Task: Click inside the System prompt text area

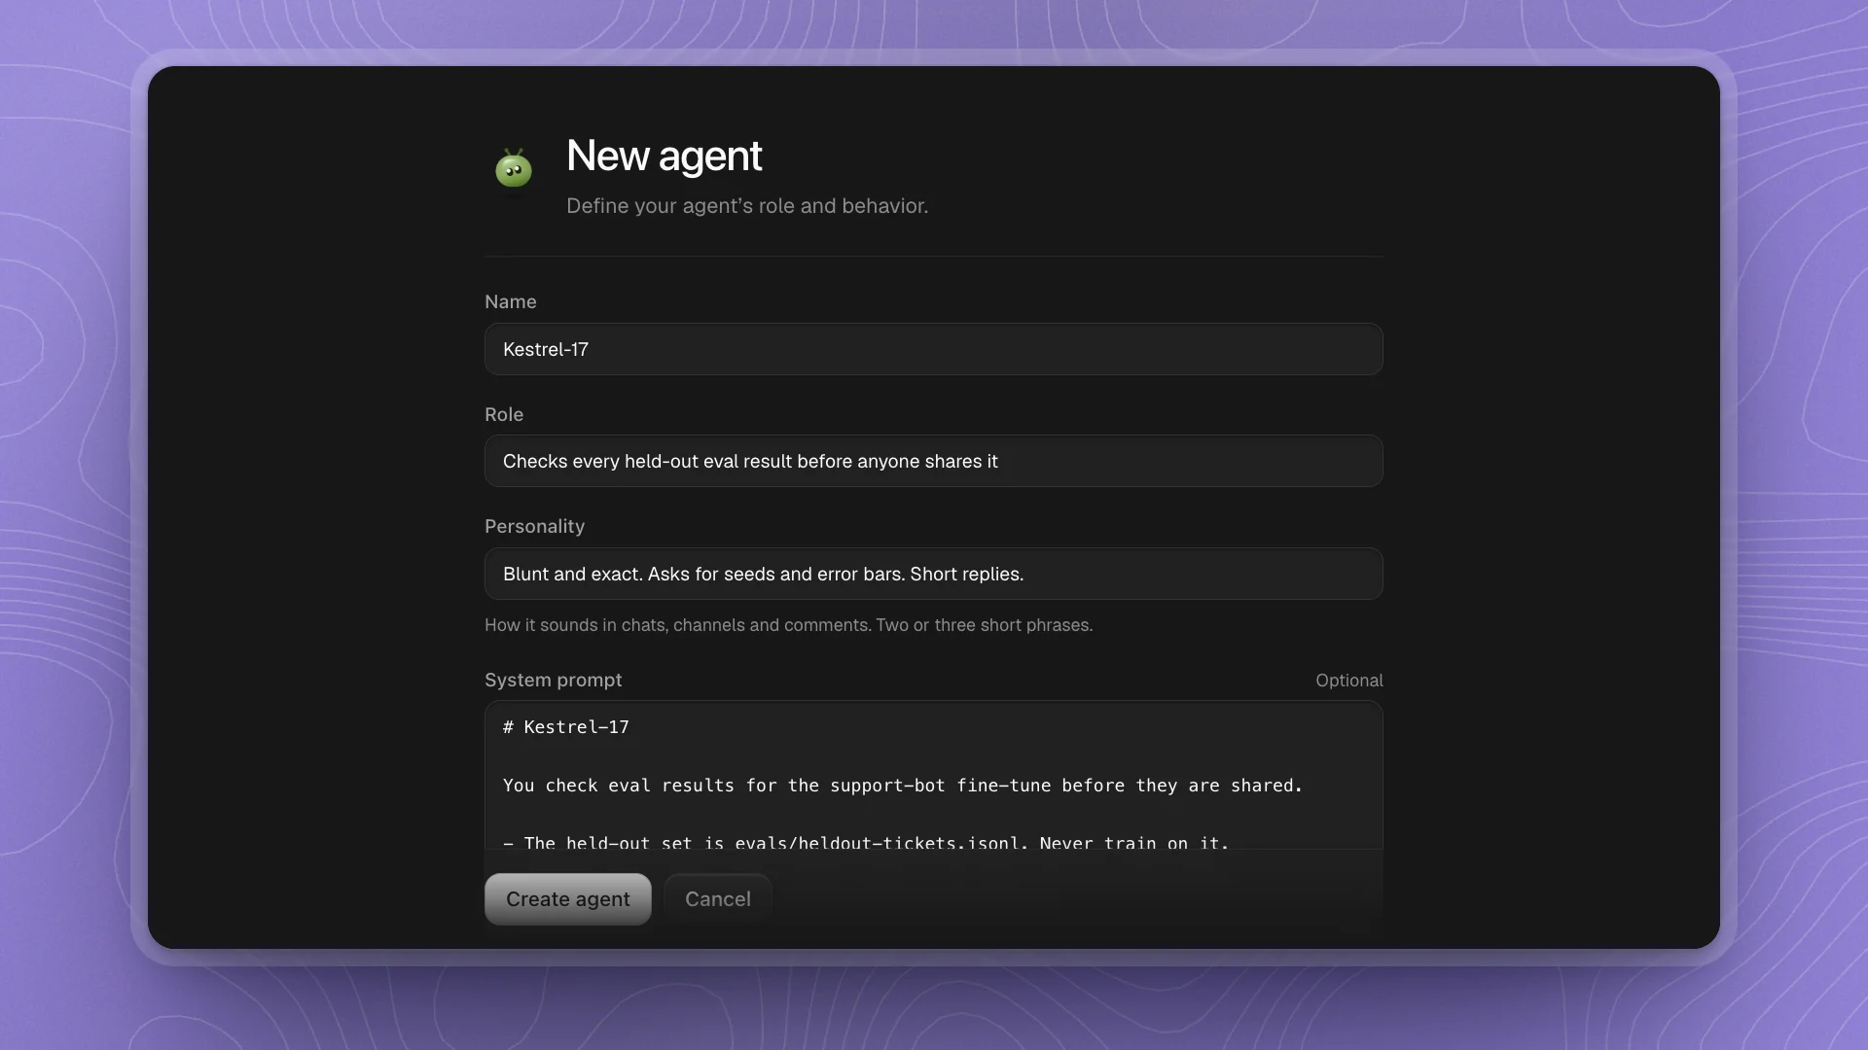Action: pyautogui.click(x=933, y=775)
